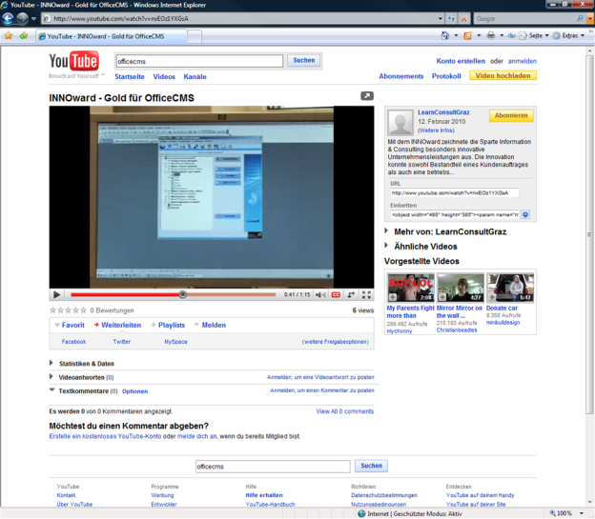This screenshot has width=595, height=519.
Task: Open Mirror Mirror on the wall thumbnail
Action: coord(461,288)
